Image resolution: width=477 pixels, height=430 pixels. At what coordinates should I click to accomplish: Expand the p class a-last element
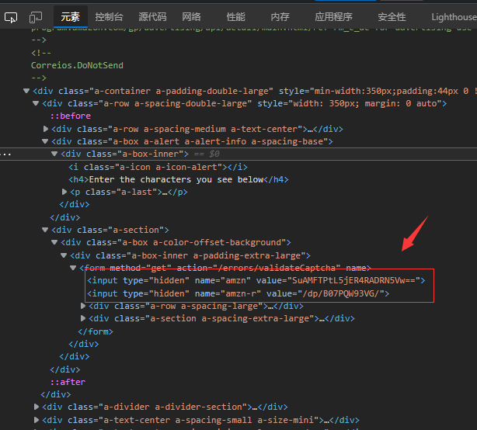64,192
